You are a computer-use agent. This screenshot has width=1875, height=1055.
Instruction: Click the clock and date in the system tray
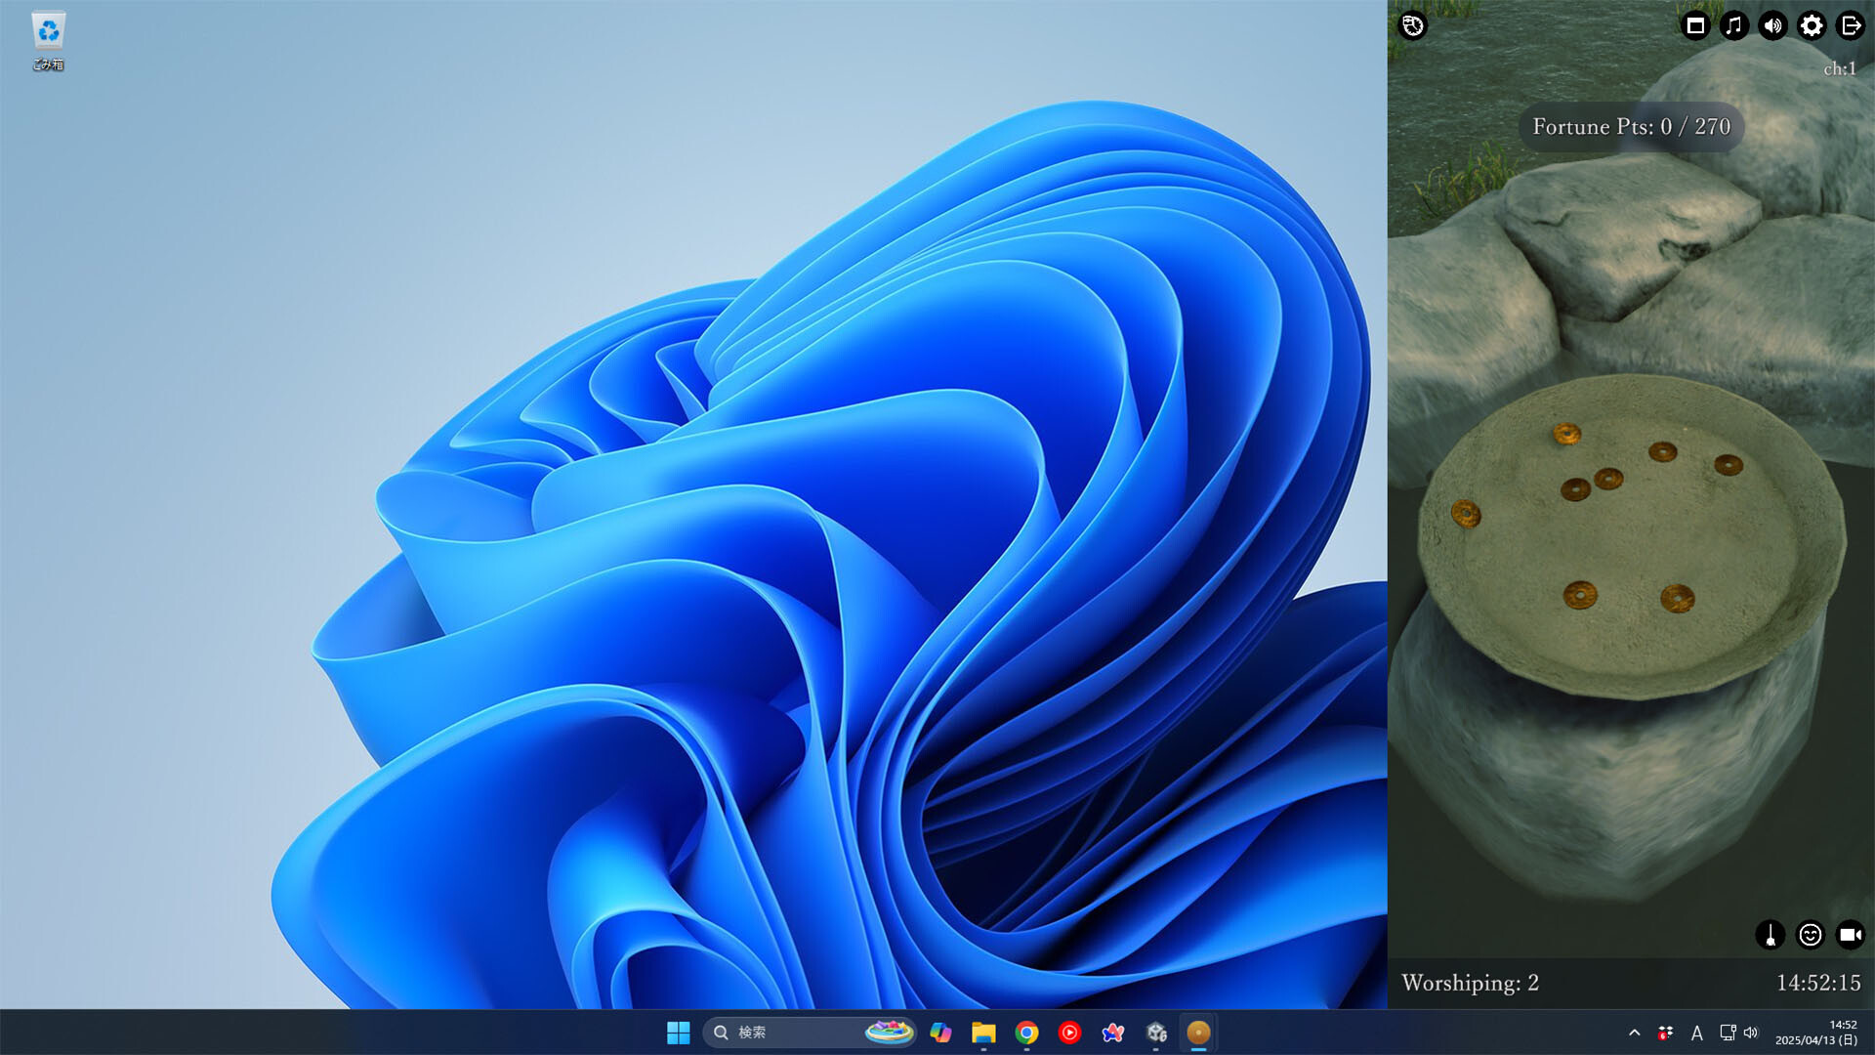(1814, 1033)
